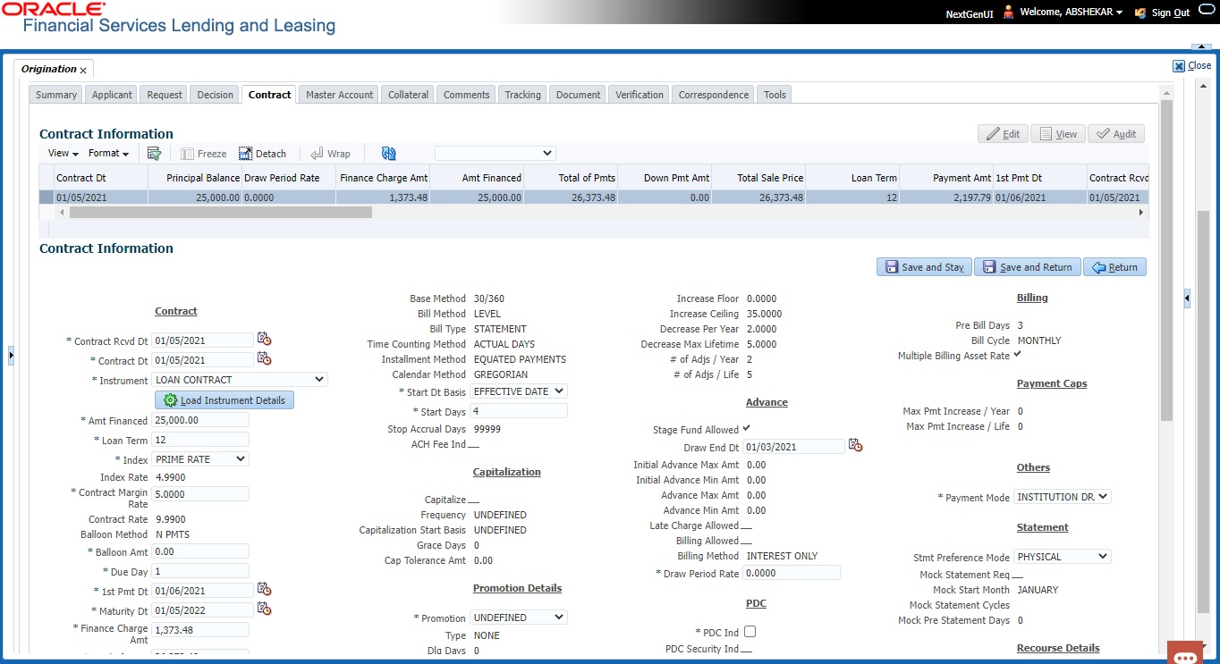Click the Sign Out link
Screen dimensions: 1220x664
(x=1170, y=13)
